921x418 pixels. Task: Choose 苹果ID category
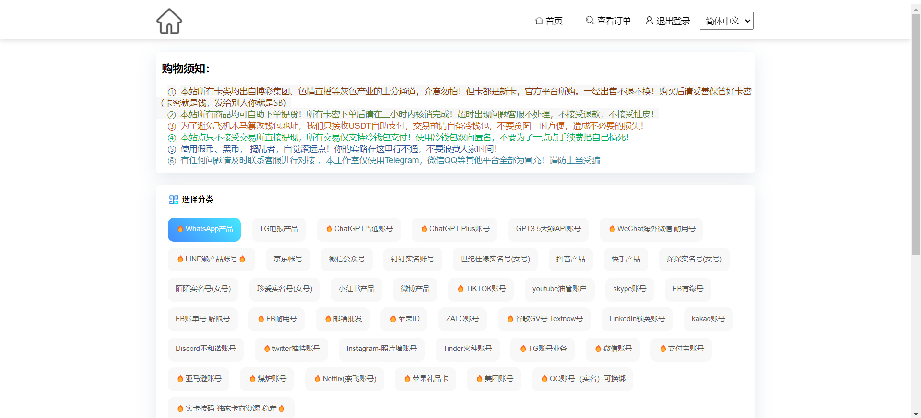tap(404, 319)
